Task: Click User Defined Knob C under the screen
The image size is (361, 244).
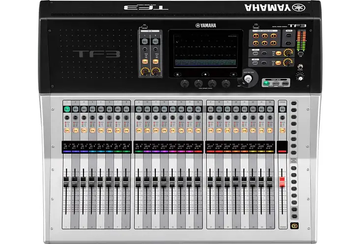Action: point(212,83)
